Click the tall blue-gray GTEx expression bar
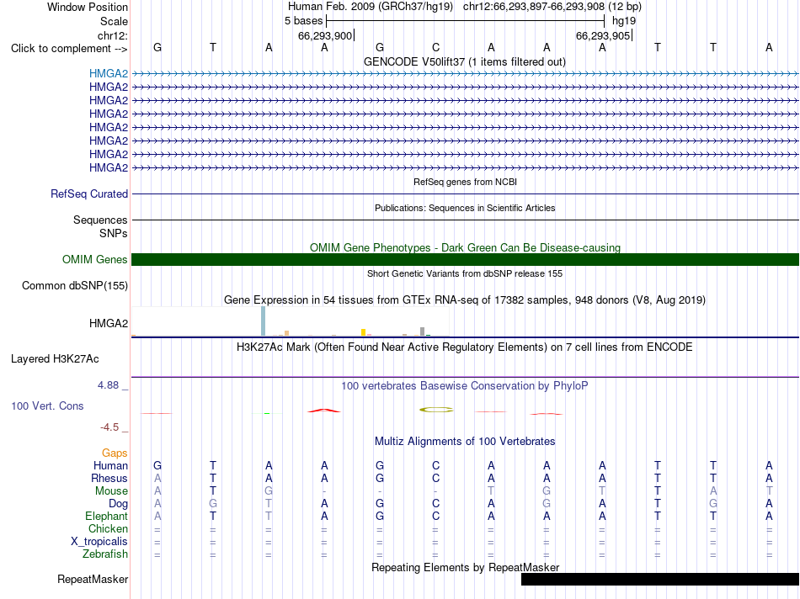 264,321
